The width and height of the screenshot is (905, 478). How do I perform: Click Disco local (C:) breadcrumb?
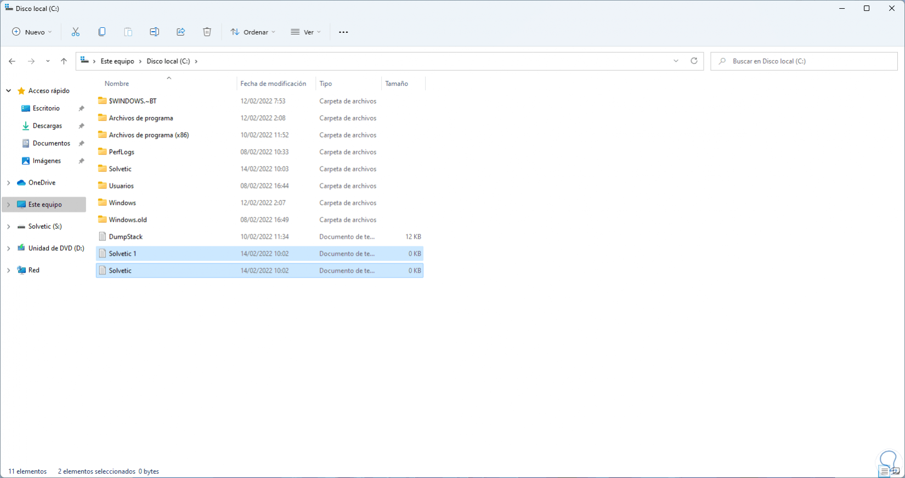pos(168,61)
